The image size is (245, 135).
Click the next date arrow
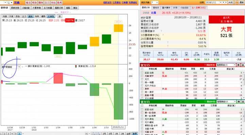point(226,2)
